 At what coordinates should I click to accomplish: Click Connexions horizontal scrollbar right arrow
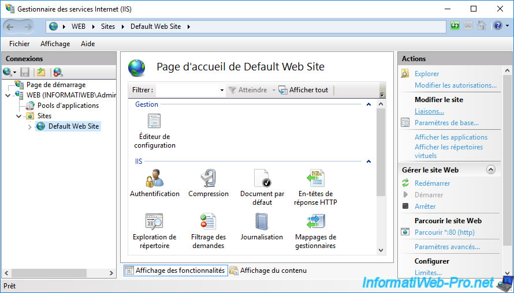click(x=111, y=273)
